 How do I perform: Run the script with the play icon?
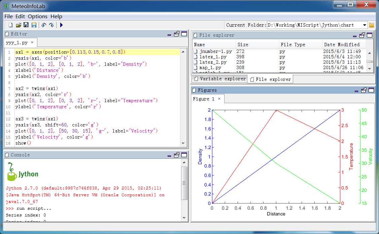[x=61, y=25]
